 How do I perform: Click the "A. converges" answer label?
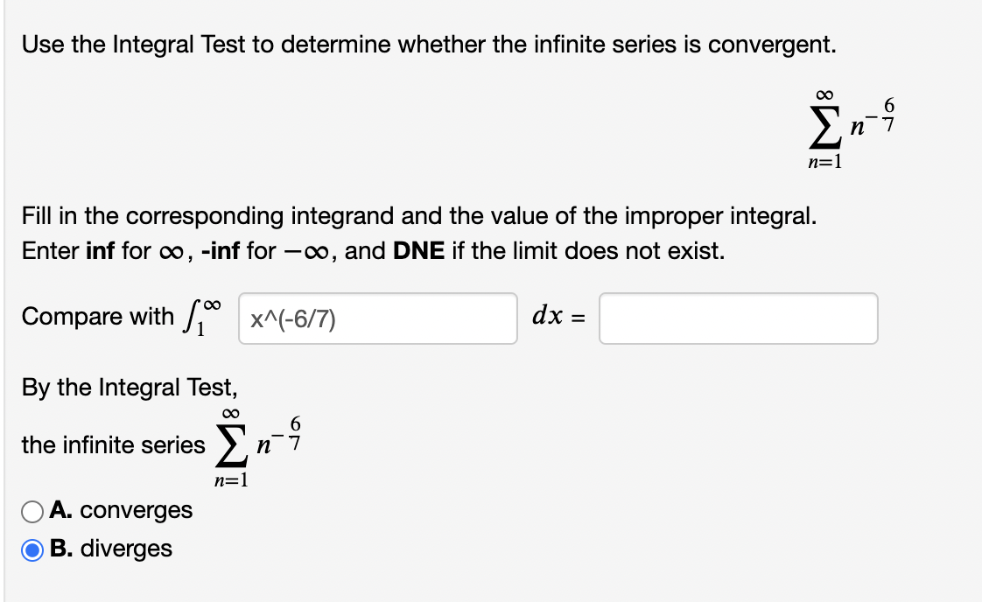pyautogui.click(x=121, y=510)
